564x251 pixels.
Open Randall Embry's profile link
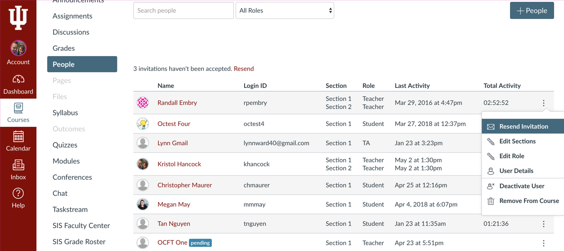point(177,103)
